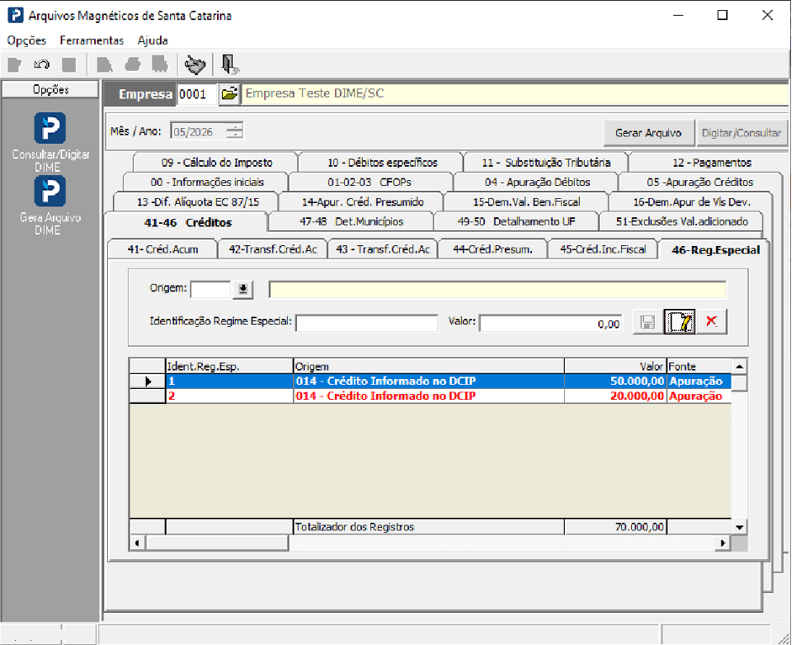
Task: Click the new record toolbar icon
Action: [x=14, y=65]
